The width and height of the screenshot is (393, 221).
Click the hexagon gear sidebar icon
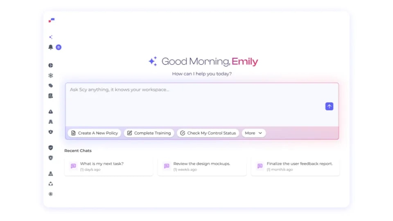51,75
